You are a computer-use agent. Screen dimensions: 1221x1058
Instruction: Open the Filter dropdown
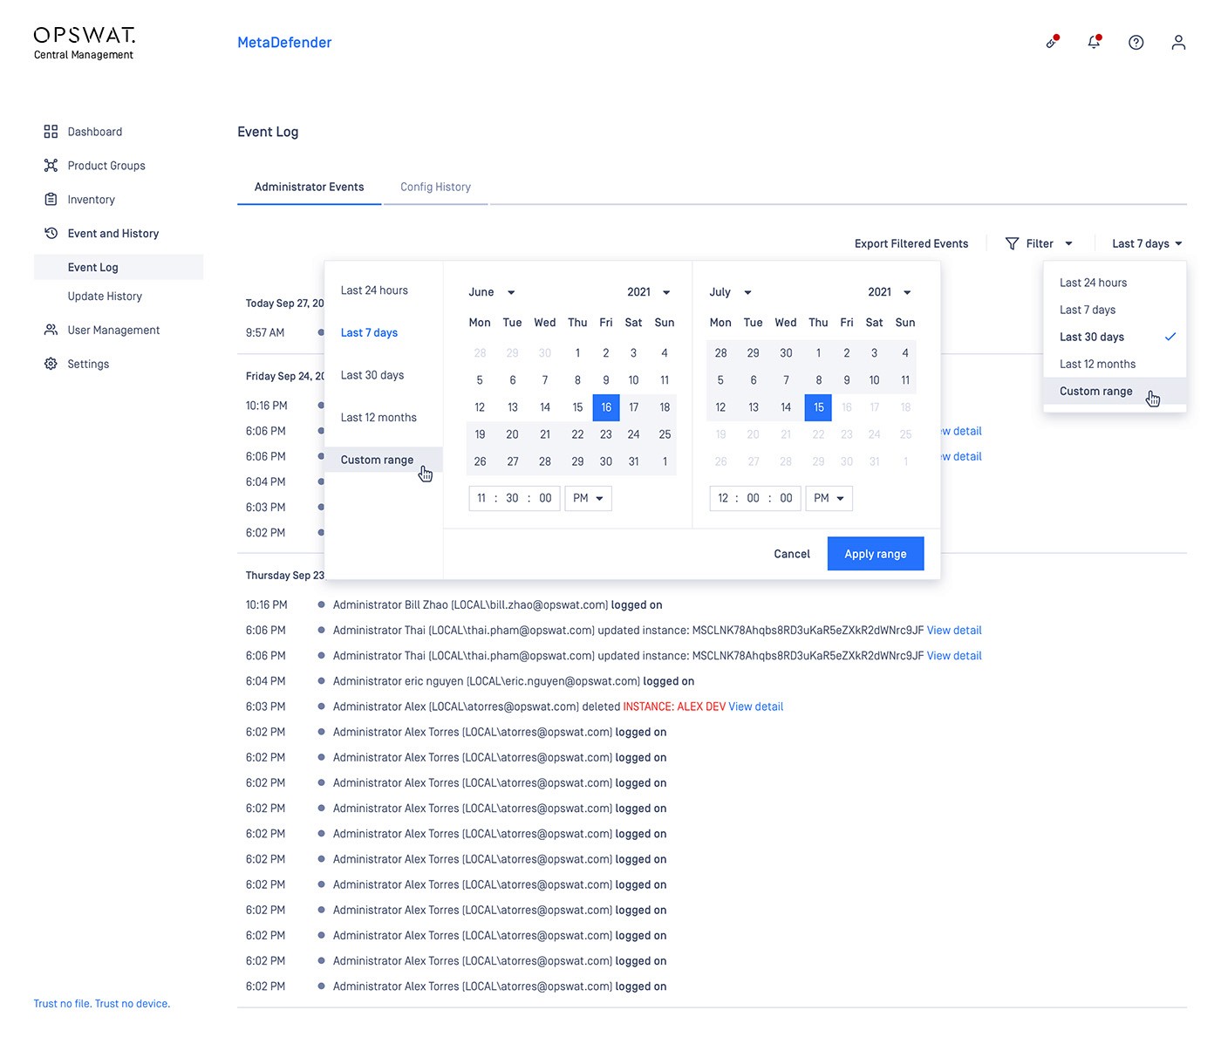(1039, 243)
